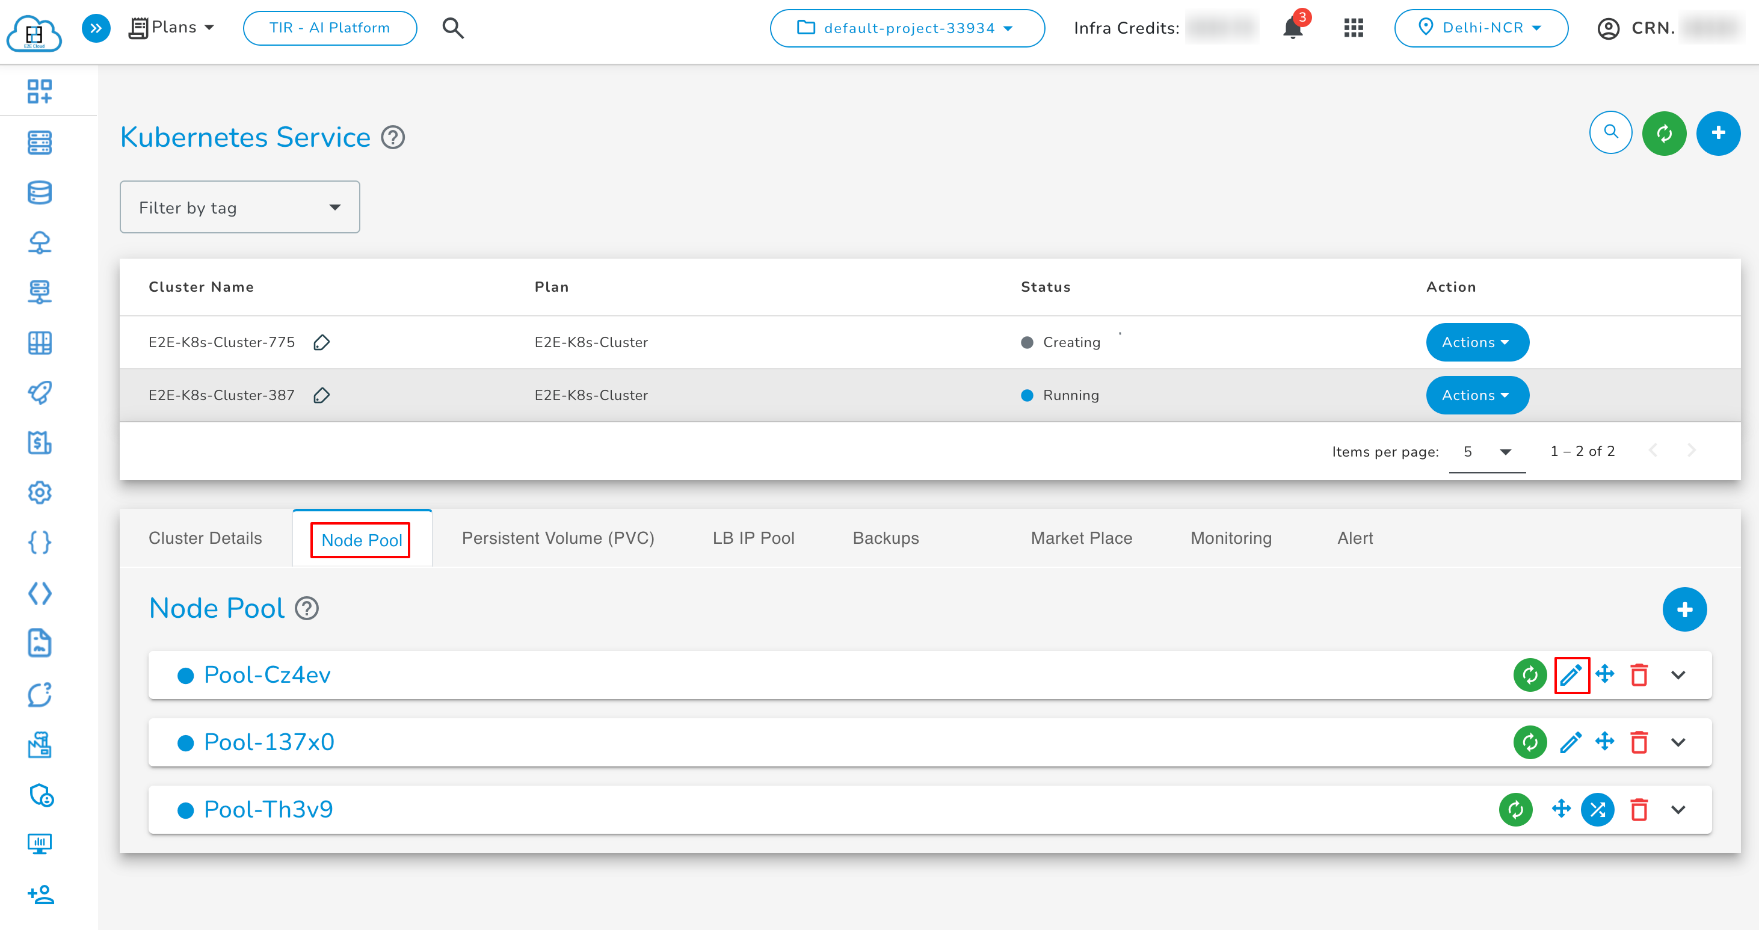This screenshot has height=930, width=1759.
Task: Open the header search magnifier
Action: point(453,28)
